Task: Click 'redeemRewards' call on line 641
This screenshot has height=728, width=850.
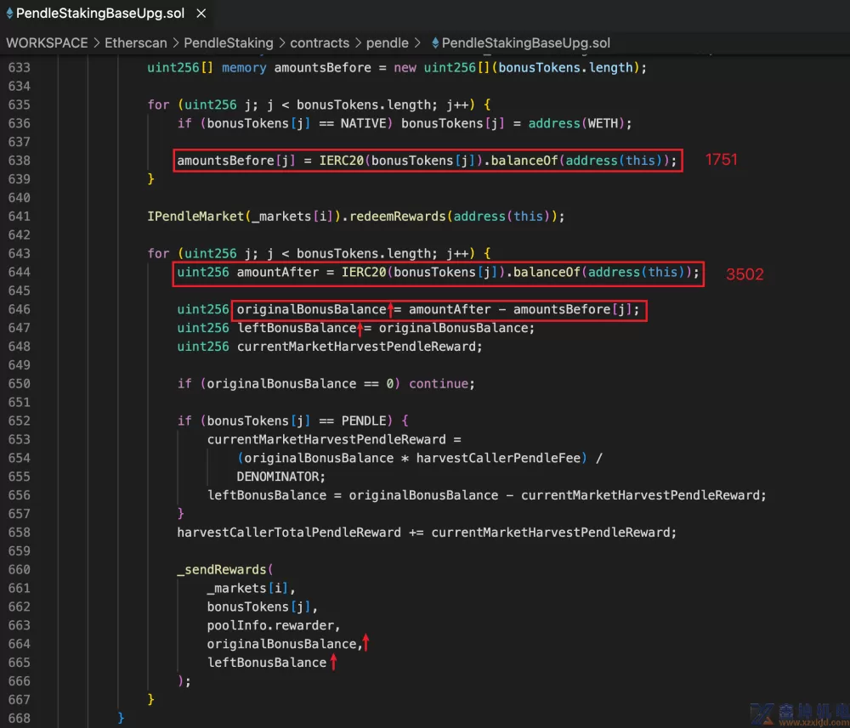Action: tap(397, 216)
